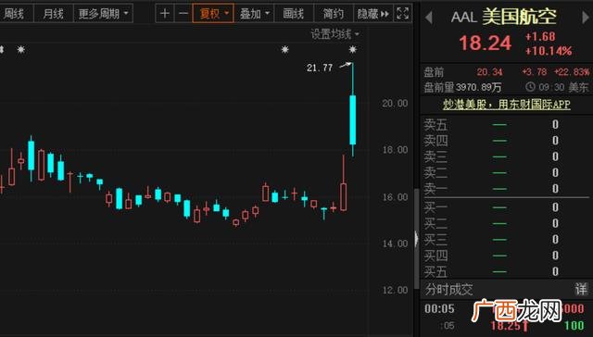Switch to 简约 simple mode
The height and width of the screenshot is (337, 593).
click(334, 14)
